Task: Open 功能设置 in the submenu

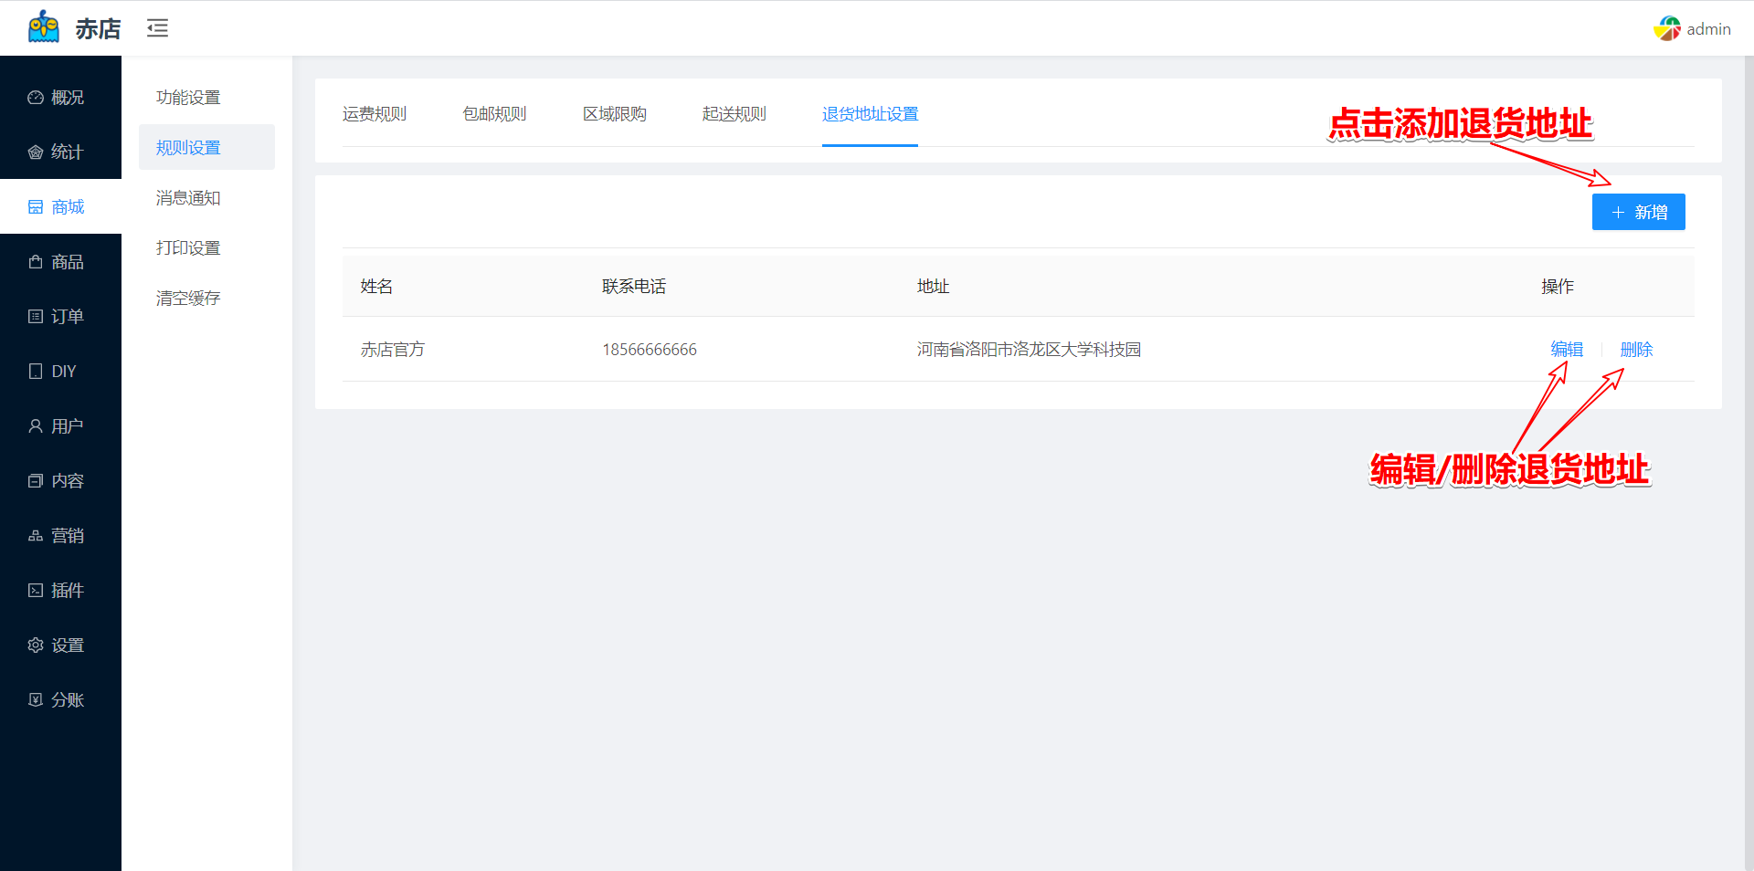Action: point(188,98)
